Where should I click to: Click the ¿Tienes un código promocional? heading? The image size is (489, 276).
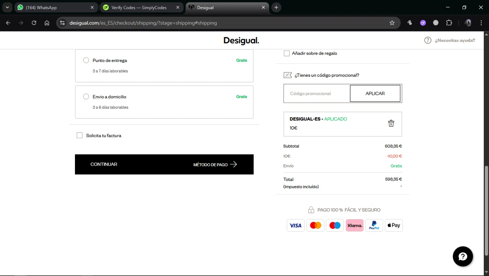point(327,75)
